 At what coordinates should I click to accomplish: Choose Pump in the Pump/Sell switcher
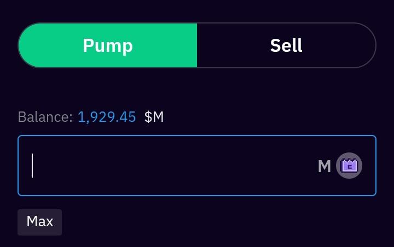coord(108,45)
